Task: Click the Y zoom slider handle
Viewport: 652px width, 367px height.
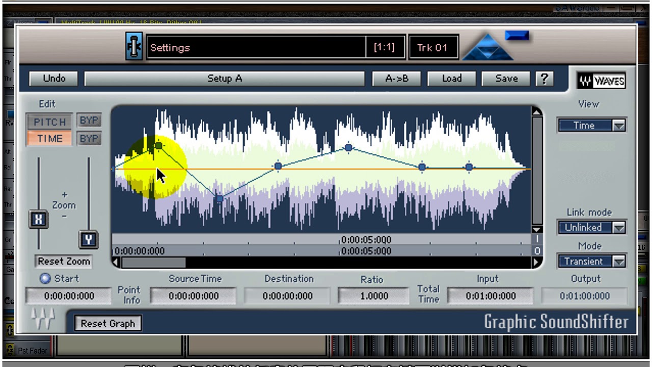Action: point(89,240)
